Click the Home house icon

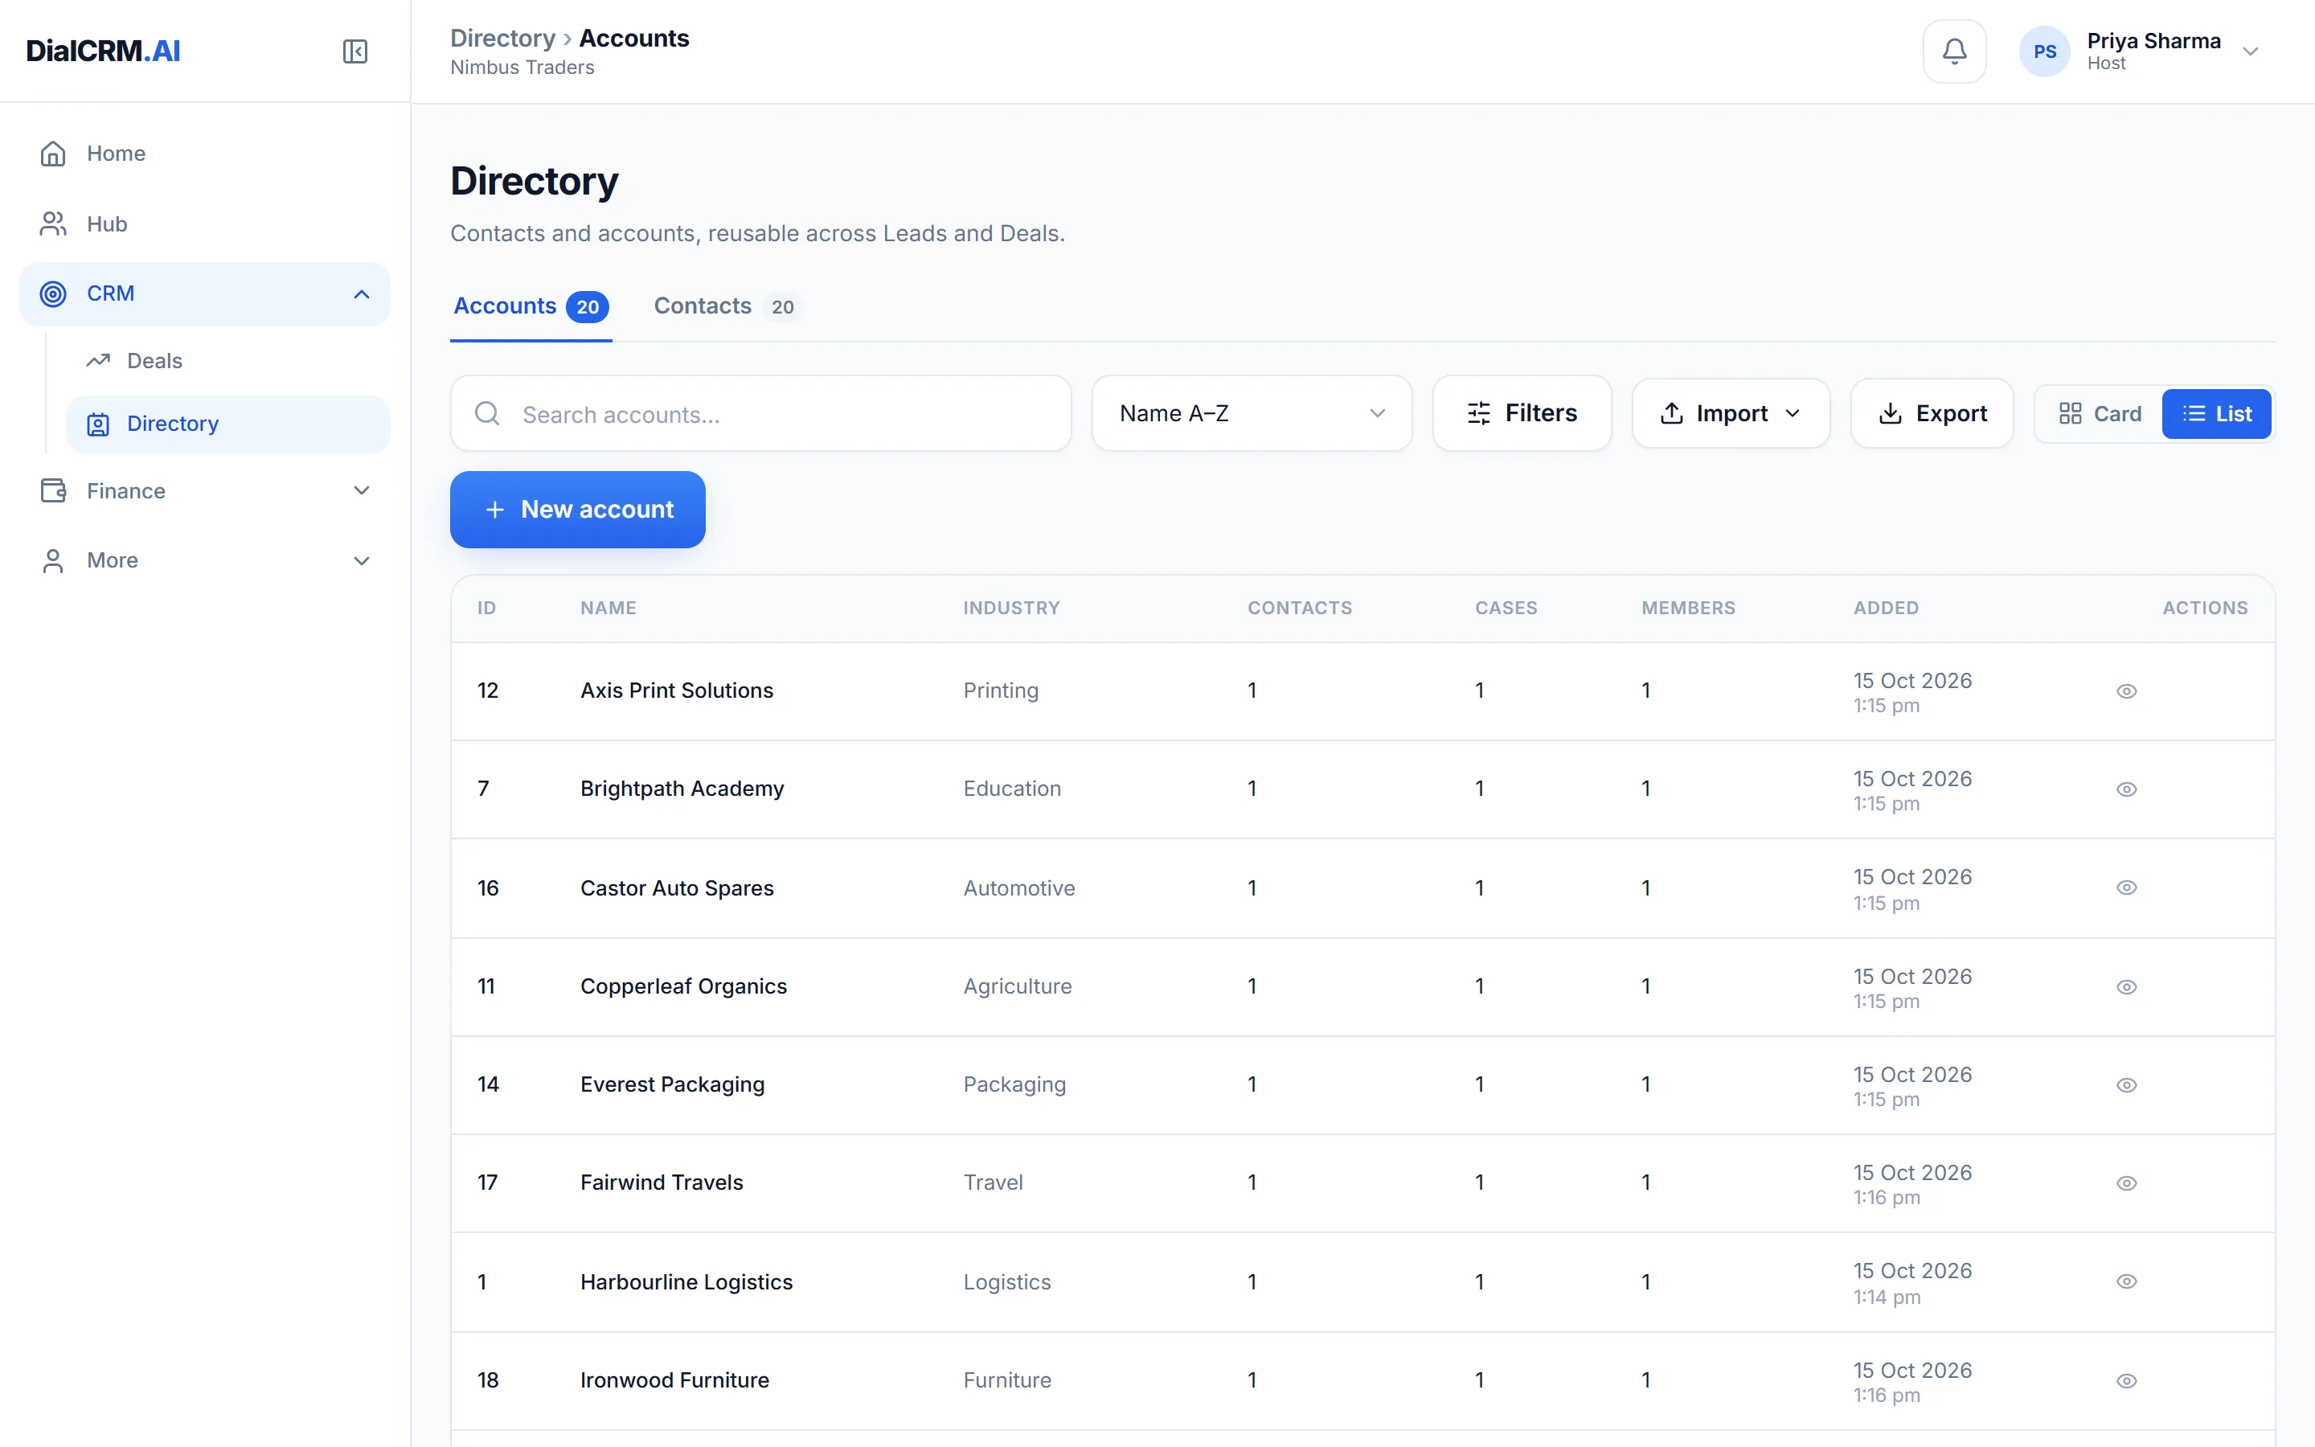(x=52, y=153)
